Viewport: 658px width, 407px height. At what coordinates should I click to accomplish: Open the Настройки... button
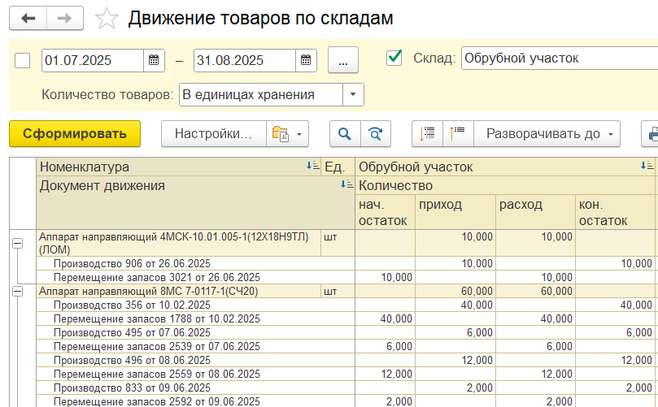click(x=214, y=134)
